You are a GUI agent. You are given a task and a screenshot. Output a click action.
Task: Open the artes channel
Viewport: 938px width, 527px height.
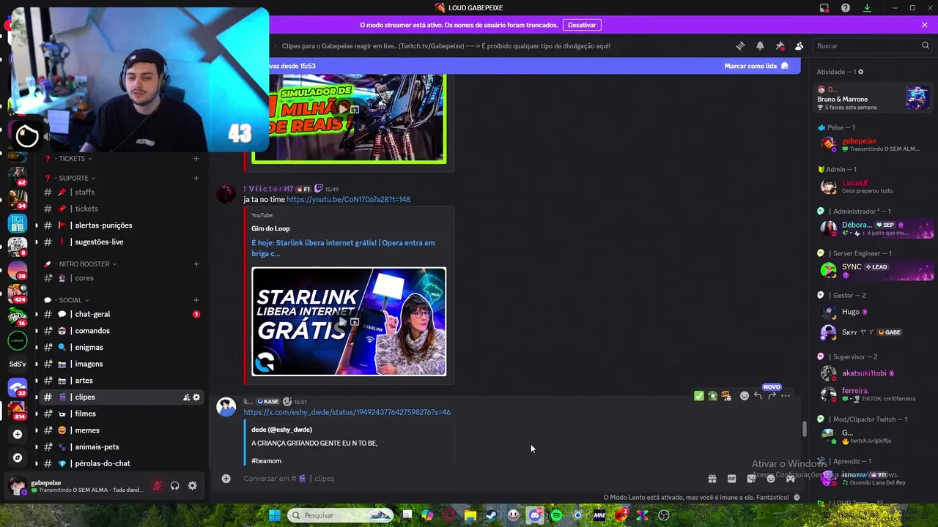(x=121, y=381)
